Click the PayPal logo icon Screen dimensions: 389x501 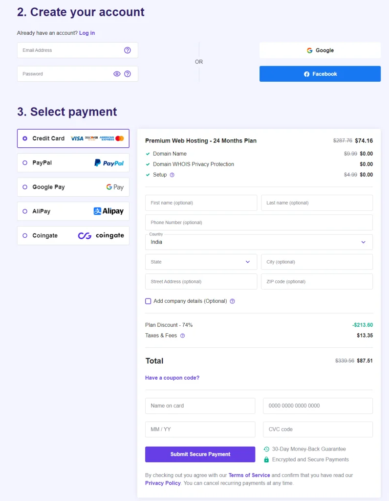tap(109, 163)
